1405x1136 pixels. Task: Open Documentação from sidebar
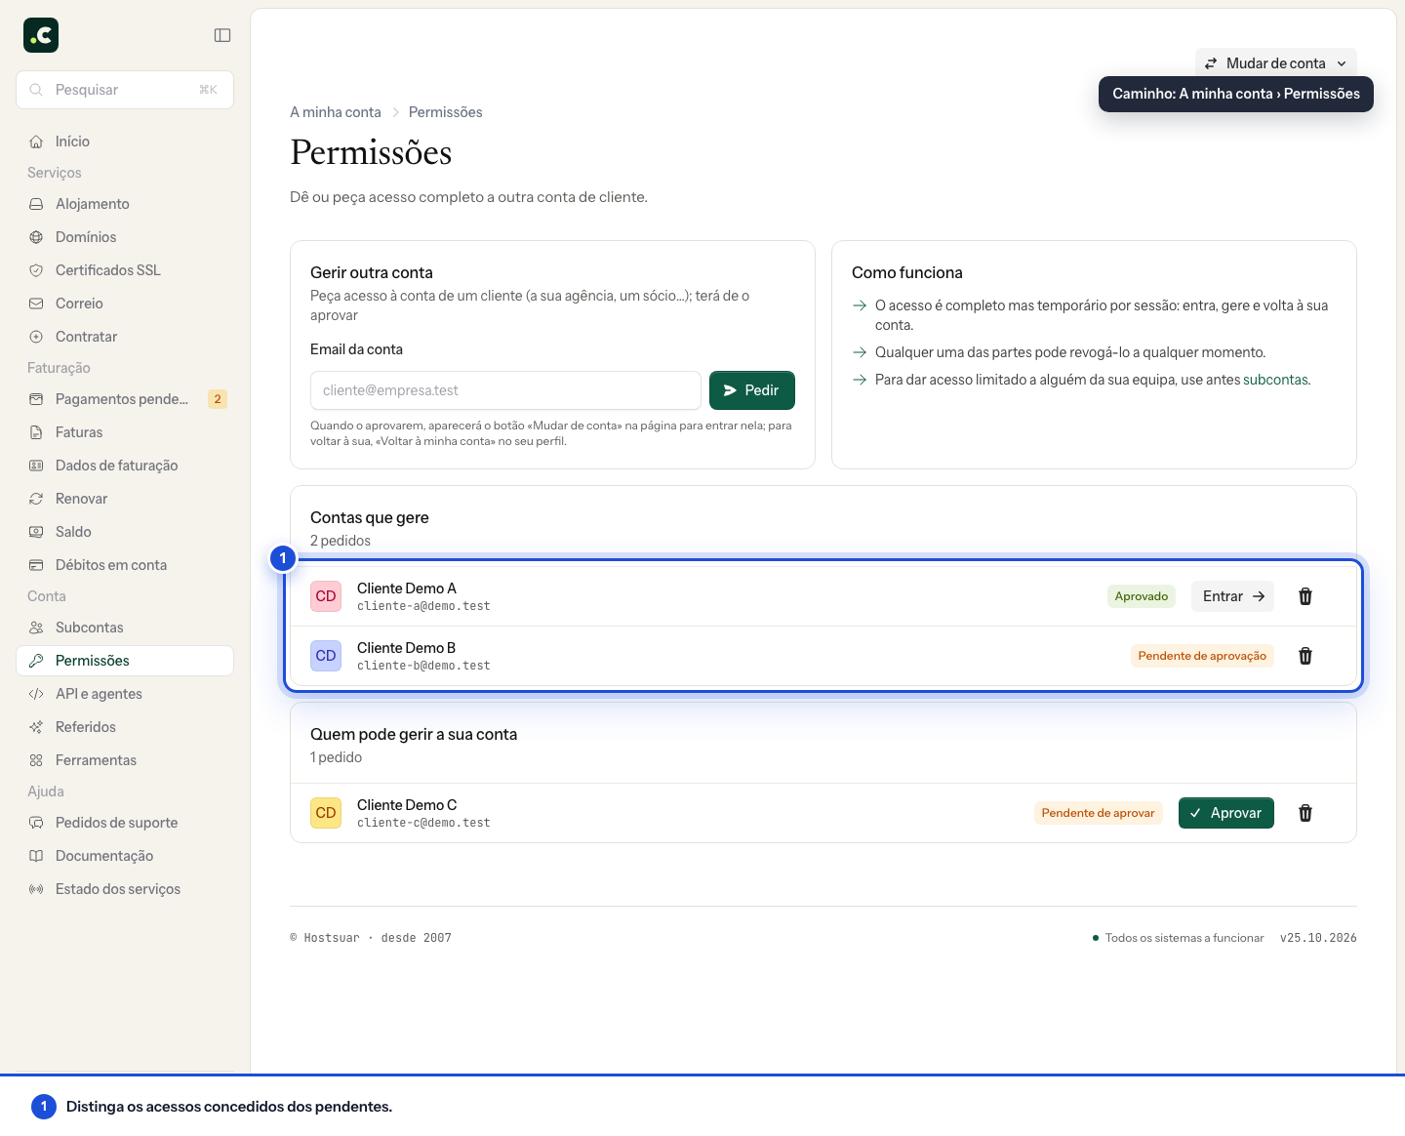(x=125, y=856)
